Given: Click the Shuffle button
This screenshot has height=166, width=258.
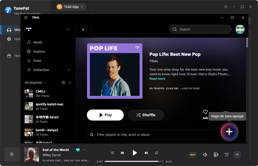Looking at the screenshot, I should point(146,115).
